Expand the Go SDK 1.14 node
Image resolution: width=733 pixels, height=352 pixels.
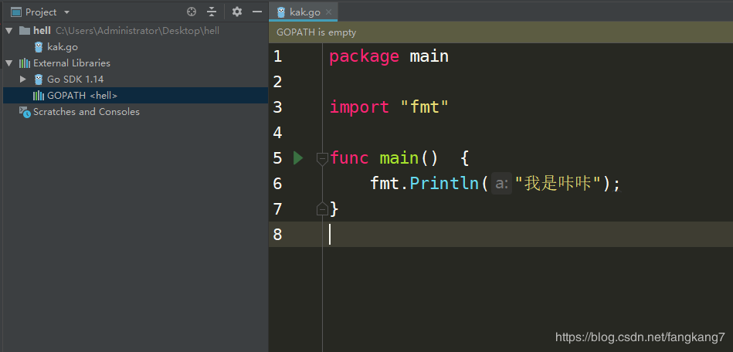point(23,79)
